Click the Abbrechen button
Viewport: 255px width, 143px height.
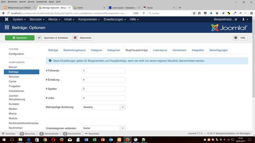(83, 38)
